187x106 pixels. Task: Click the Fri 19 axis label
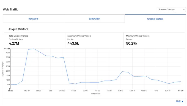[x=156, y=91]
